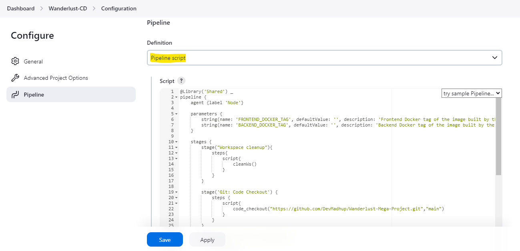Click the Script label
Screen dimensions: 520x251
coord(167,81)
